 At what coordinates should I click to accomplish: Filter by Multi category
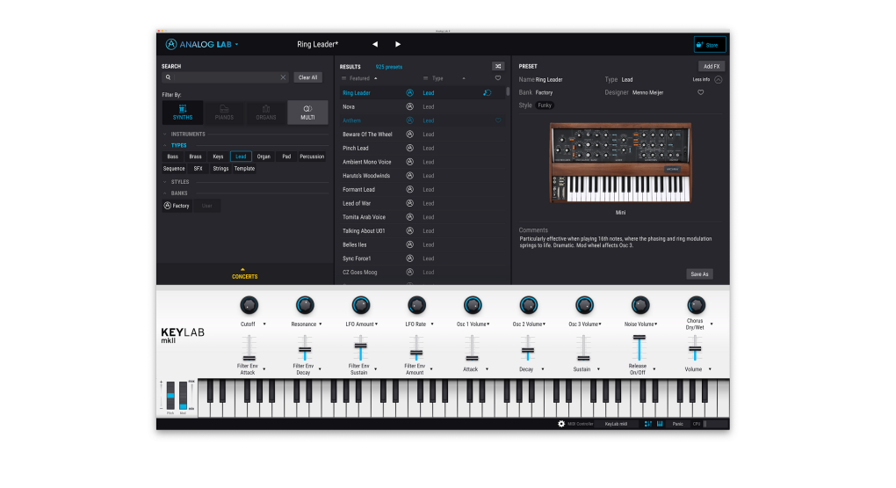tap(307, 113)
